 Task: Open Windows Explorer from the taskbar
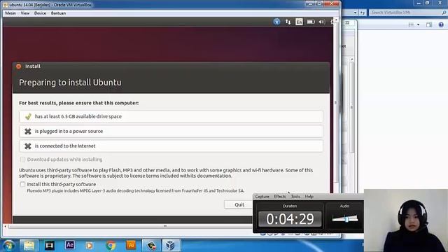tap(29, 246)
